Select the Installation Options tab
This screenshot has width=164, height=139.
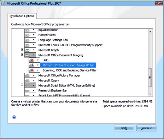(x=22, y=16)
